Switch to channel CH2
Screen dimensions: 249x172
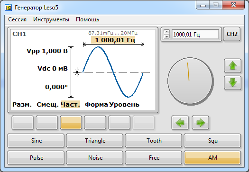232,34
